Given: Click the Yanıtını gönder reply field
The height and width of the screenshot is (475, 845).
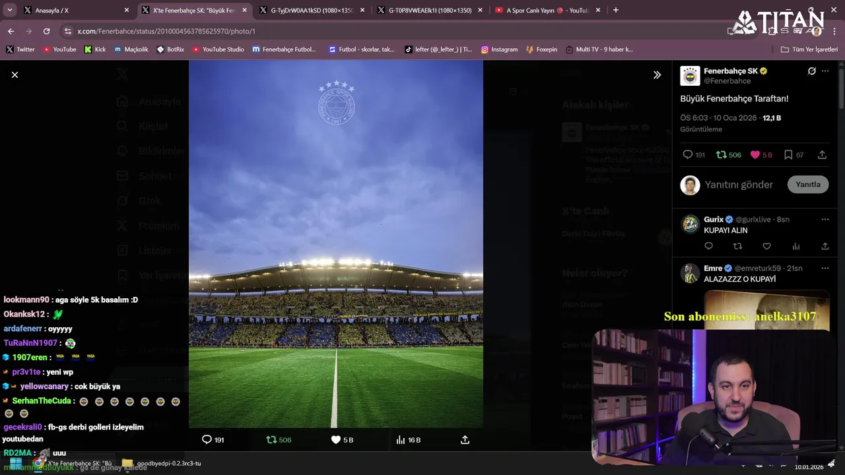Looking at the screenshot, I should 739,185.
